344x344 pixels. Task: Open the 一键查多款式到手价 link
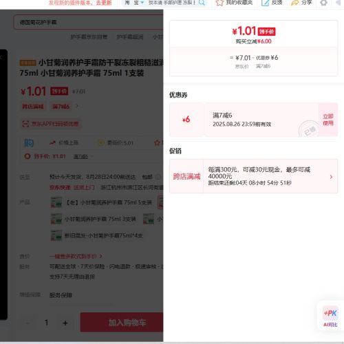76,256
